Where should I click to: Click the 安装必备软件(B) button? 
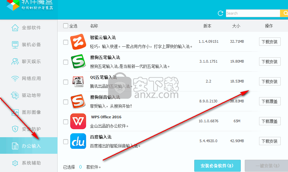pyautogui.click(x=217, y=166)
